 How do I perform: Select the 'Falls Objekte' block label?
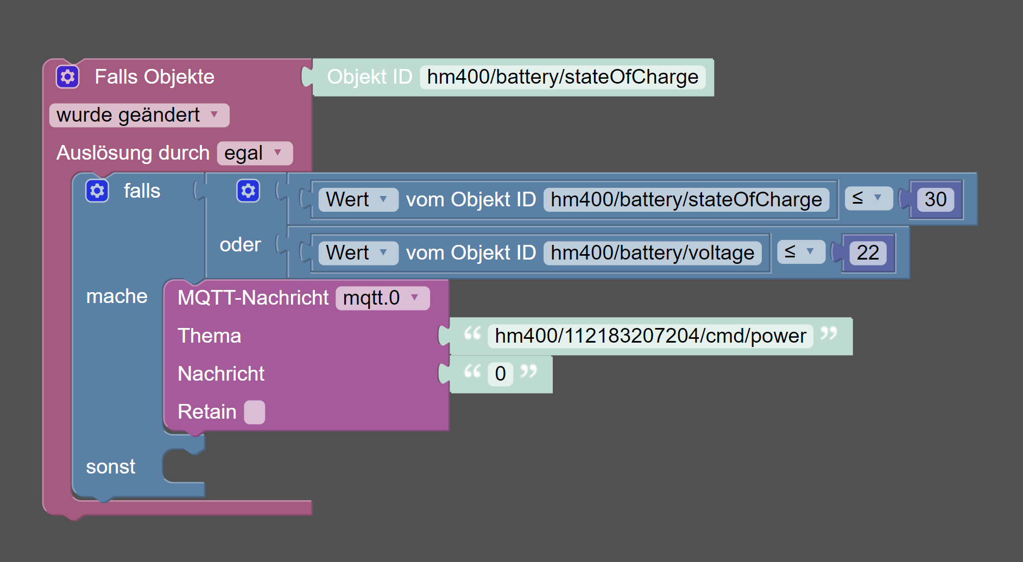pyautogui.click(x=155, y=77)
